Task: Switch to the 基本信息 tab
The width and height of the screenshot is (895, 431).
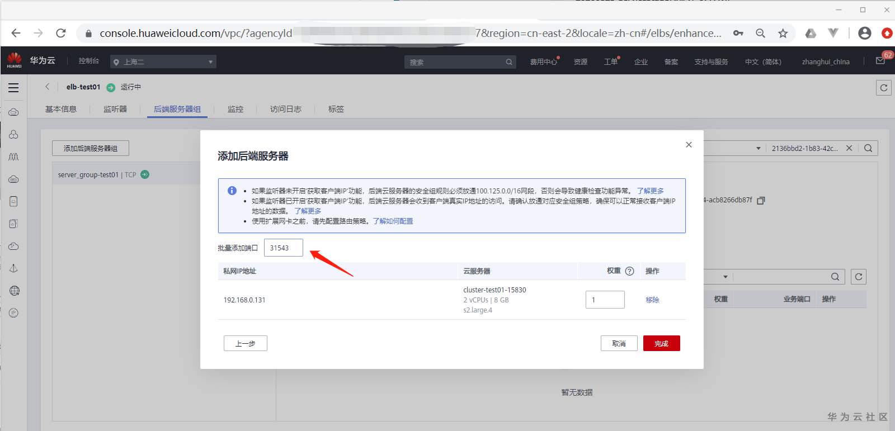Action: [x=61, y=109]
